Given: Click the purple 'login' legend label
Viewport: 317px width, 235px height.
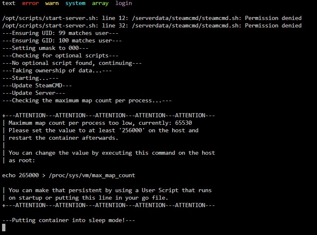Looking at the screenshot, I should click(x=124, y=3).
